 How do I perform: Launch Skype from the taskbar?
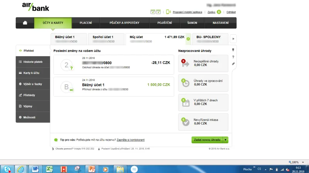7,169
